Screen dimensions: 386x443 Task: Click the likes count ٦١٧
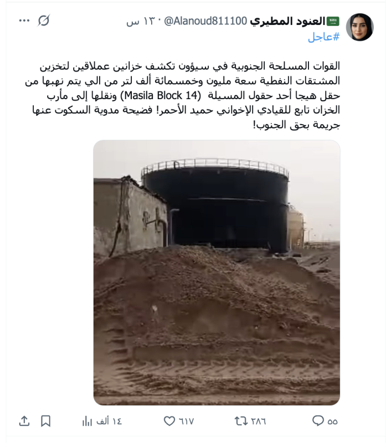187,421
